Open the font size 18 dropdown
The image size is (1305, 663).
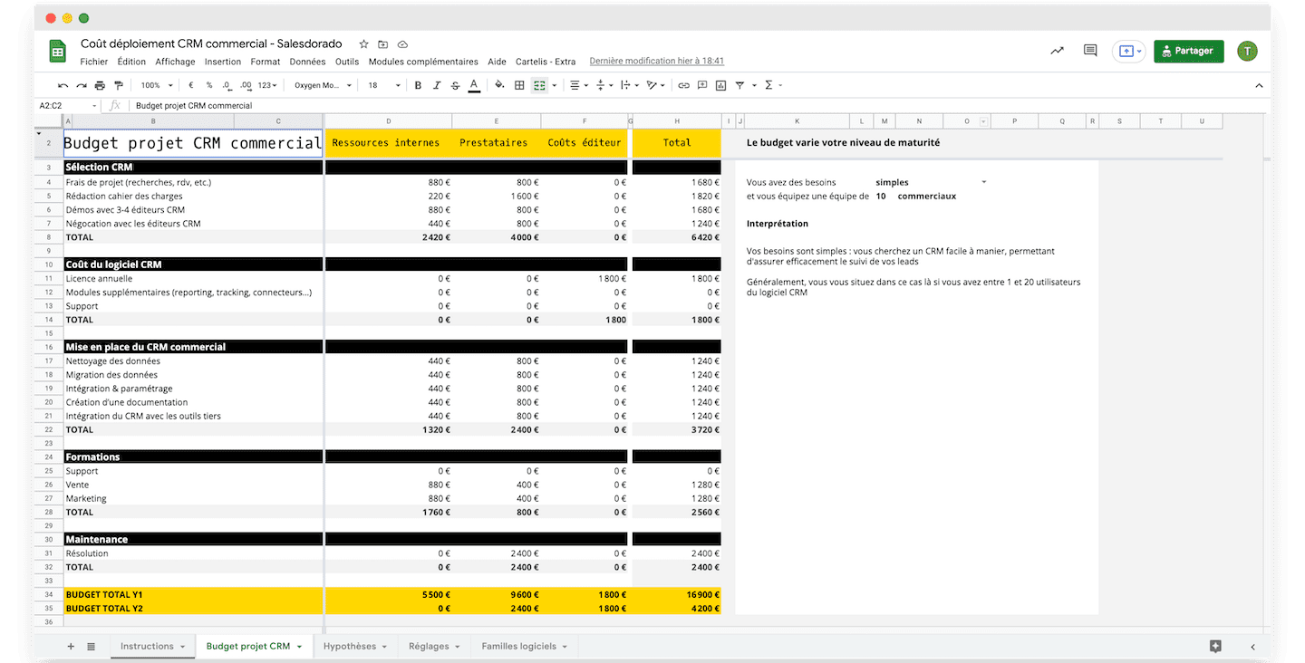[383, 85]
